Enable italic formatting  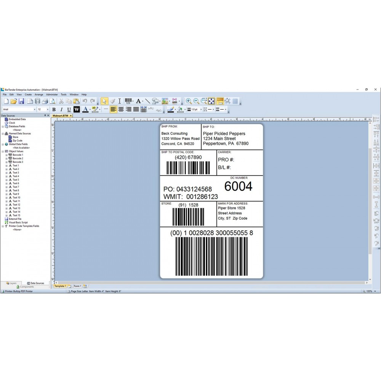pos(61,109)
